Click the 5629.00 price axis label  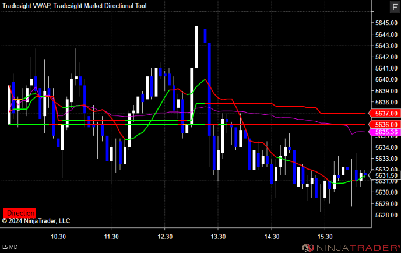(386, 204)
